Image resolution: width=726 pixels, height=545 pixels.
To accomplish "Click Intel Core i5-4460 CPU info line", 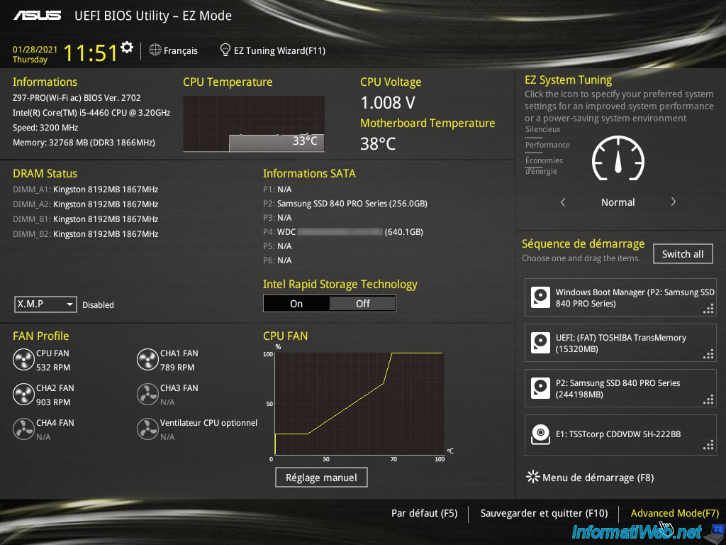I will (91, 113).
